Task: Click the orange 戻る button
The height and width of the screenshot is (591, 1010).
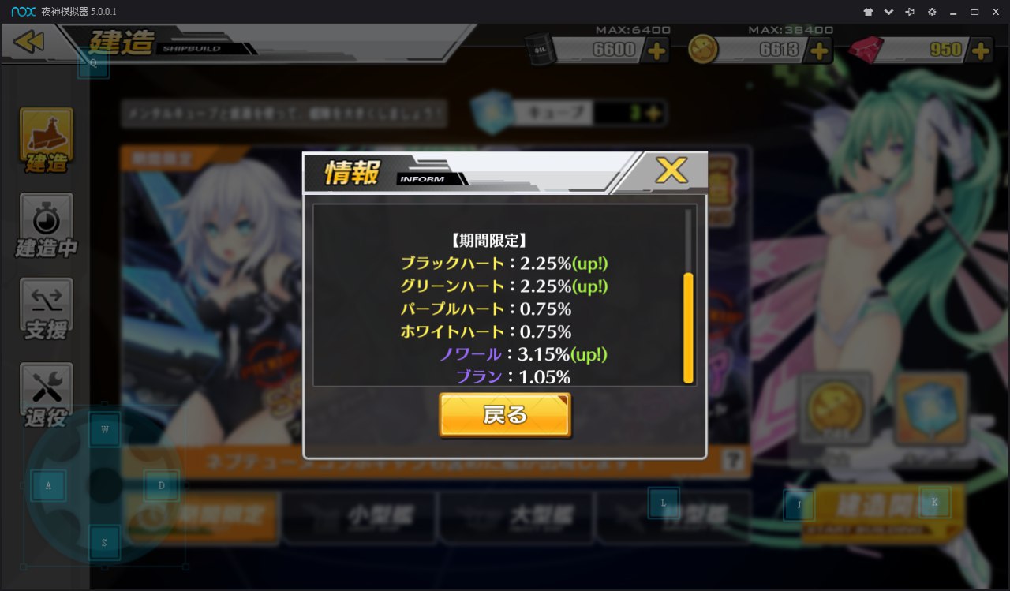Action: pos(505,415)
